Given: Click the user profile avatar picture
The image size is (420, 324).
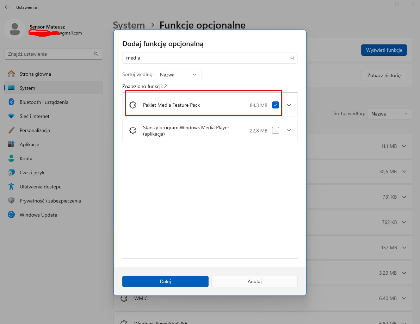Looking at the screenshot, I should click(14, 29).
